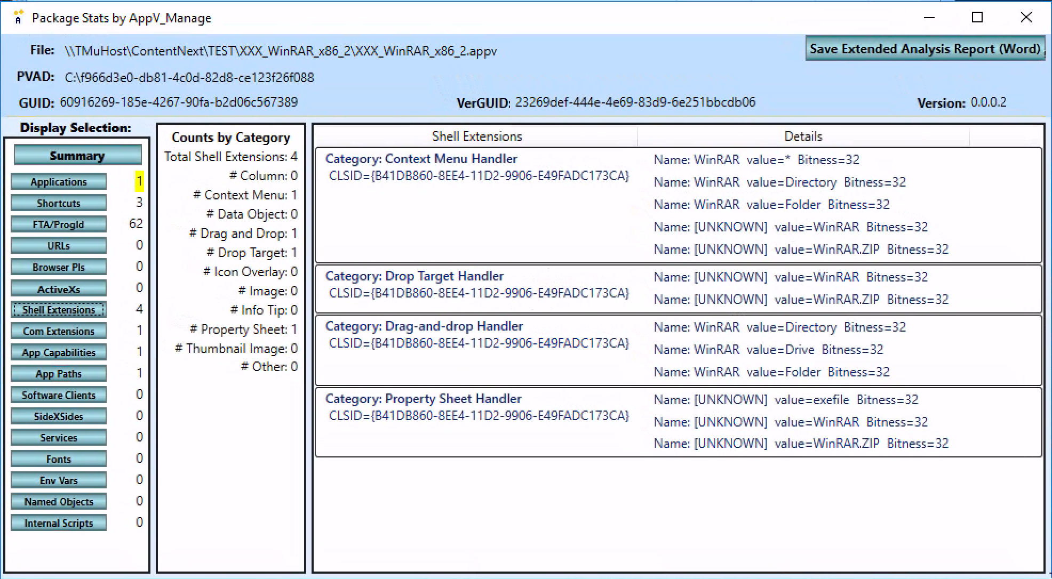This screenshot has height=579, width=1052.
Task: Open Browser PIs section
Action: click(x=59, y=267)
